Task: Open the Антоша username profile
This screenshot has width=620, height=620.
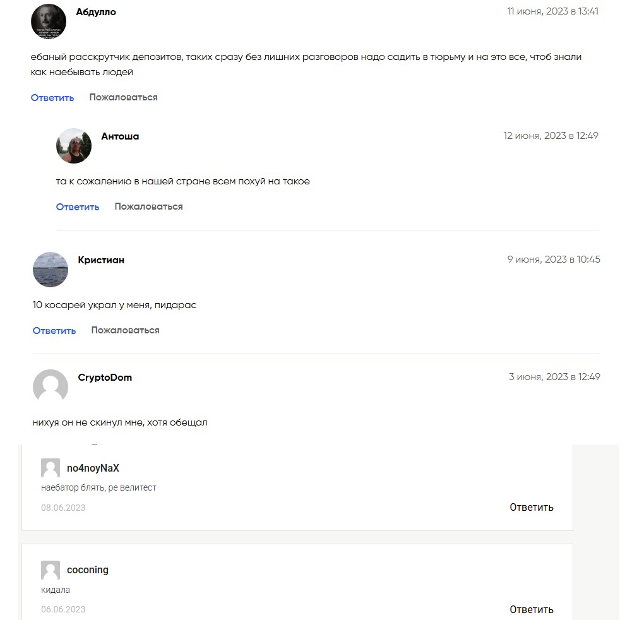Action: [120, 136]
